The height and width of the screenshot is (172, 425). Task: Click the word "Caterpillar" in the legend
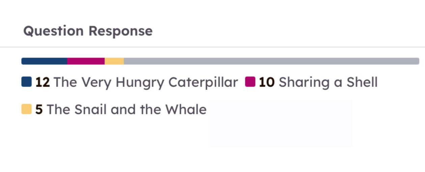click(203, 83)
